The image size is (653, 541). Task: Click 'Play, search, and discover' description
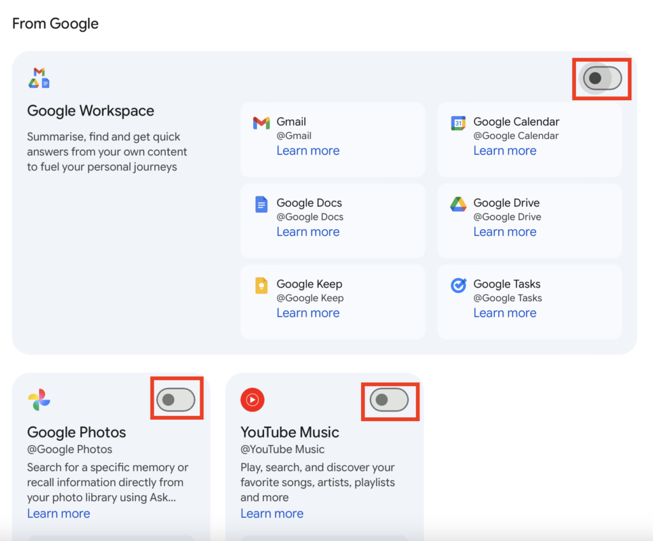pos(318,483)
